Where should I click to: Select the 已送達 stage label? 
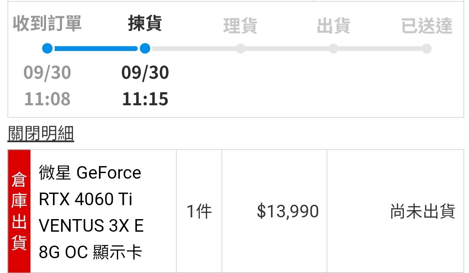tap(426, 26)
